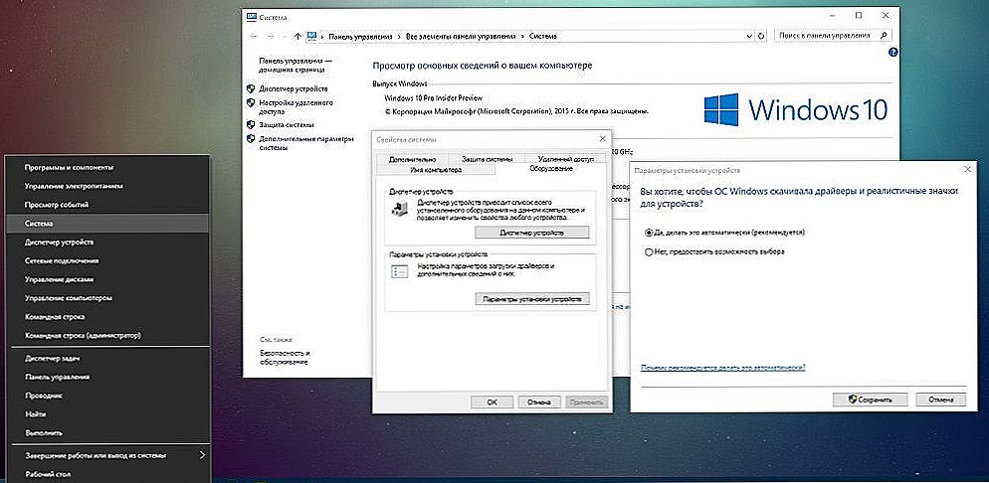This screenshot has width=989, height=483.
Task: Click 'Windows 10 Pro Insider Preview' edition text
Action: [x=434, y=98]
